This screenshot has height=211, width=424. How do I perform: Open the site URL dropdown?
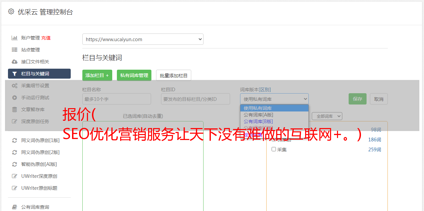click(x=143, y=39)
